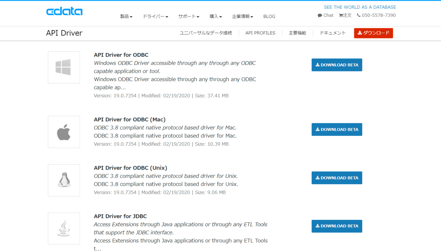
Task: Click the phone icon beside 050-5578-7390
Action: 359,15
